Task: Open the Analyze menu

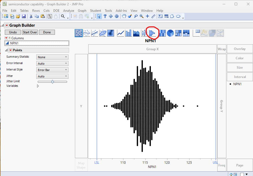Action: click(x=69, y=11)
